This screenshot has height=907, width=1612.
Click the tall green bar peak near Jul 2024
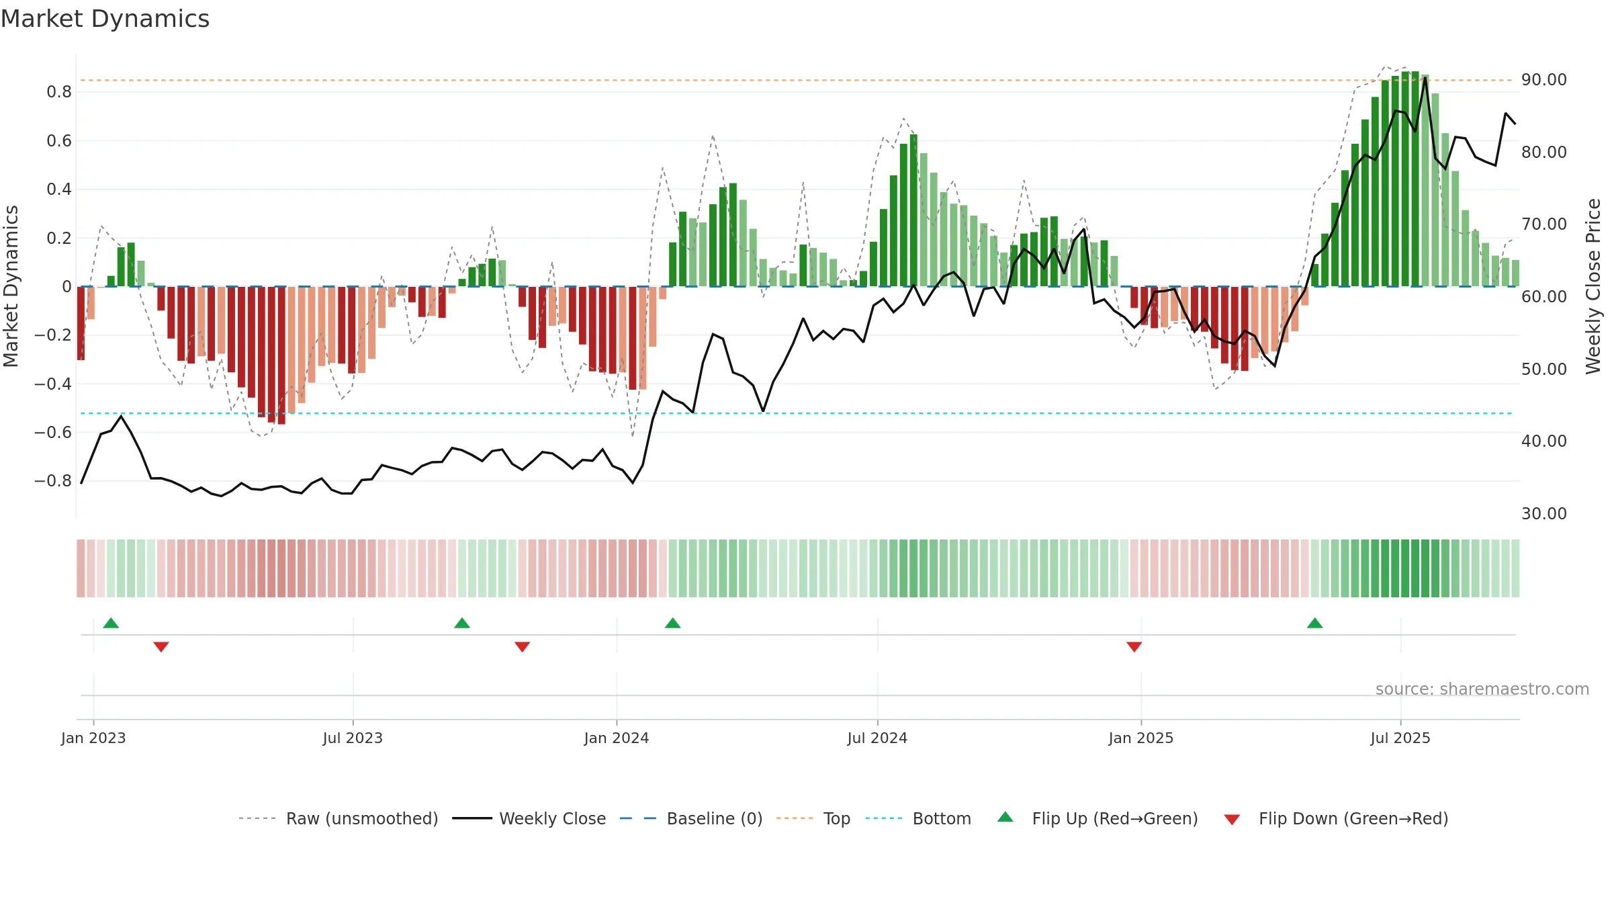tap(913, 210)
